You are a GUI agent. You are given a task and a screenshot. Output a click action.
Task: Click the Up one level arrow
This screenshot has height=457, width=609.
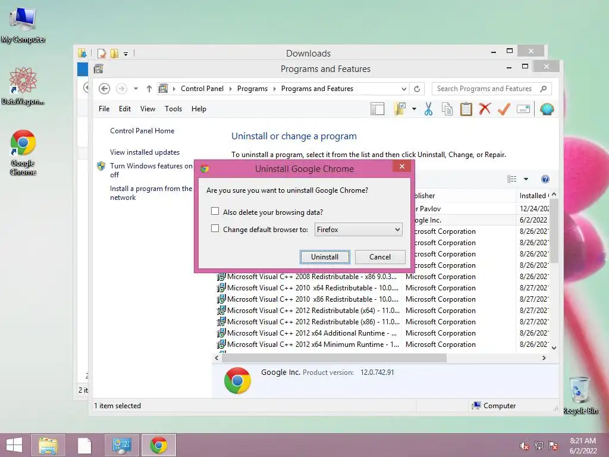click(149, 89)
